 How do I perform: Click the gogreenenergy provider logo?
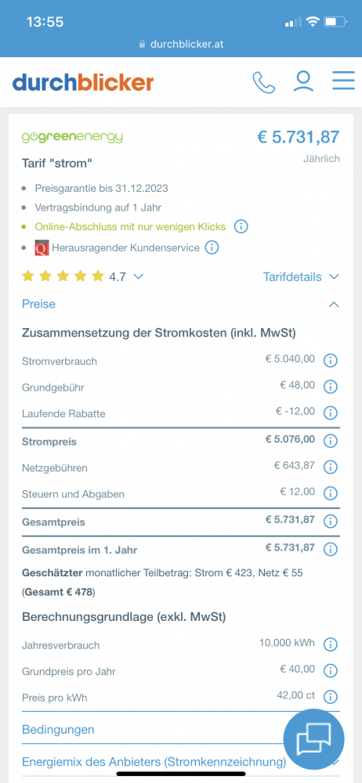[72, 137]
